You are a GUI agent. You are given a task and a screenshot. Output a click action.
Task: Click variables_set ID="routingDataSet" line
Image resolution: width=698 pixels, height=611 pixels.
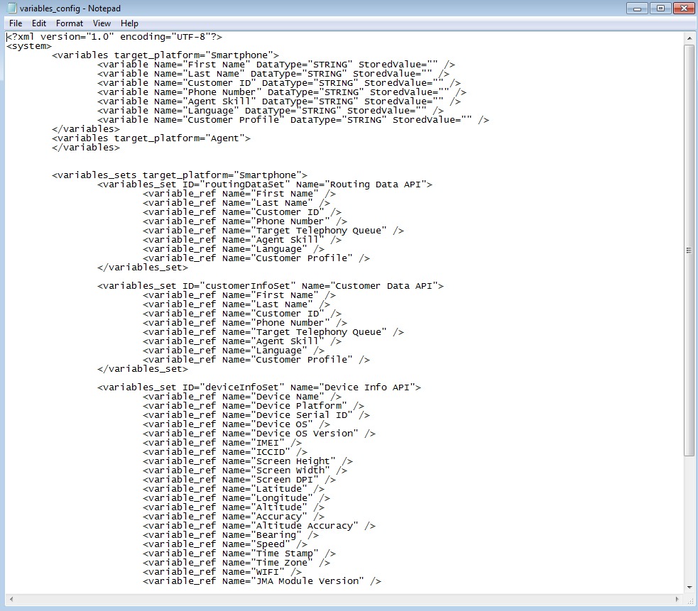265,185
